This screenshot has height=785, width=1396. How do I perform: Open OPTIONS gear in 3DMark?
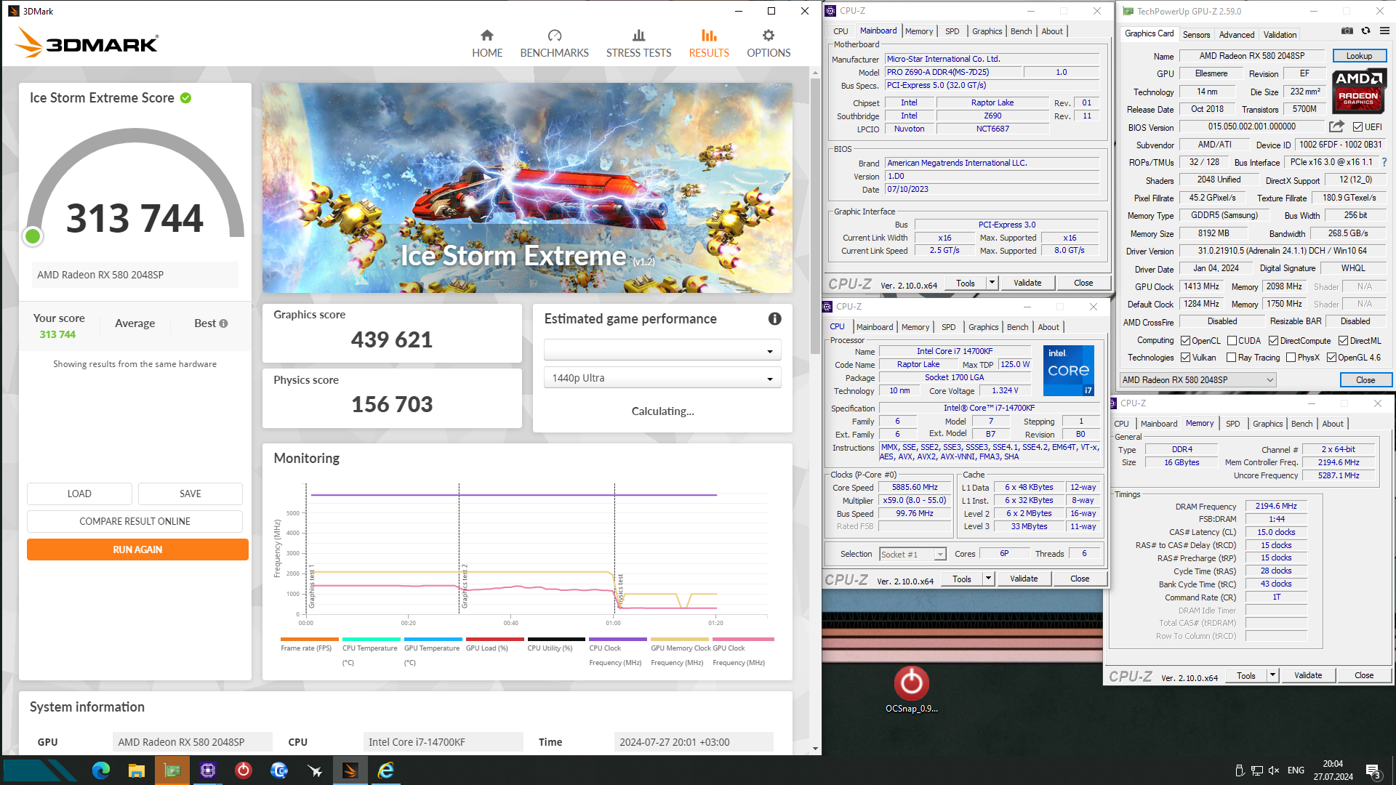769,44
